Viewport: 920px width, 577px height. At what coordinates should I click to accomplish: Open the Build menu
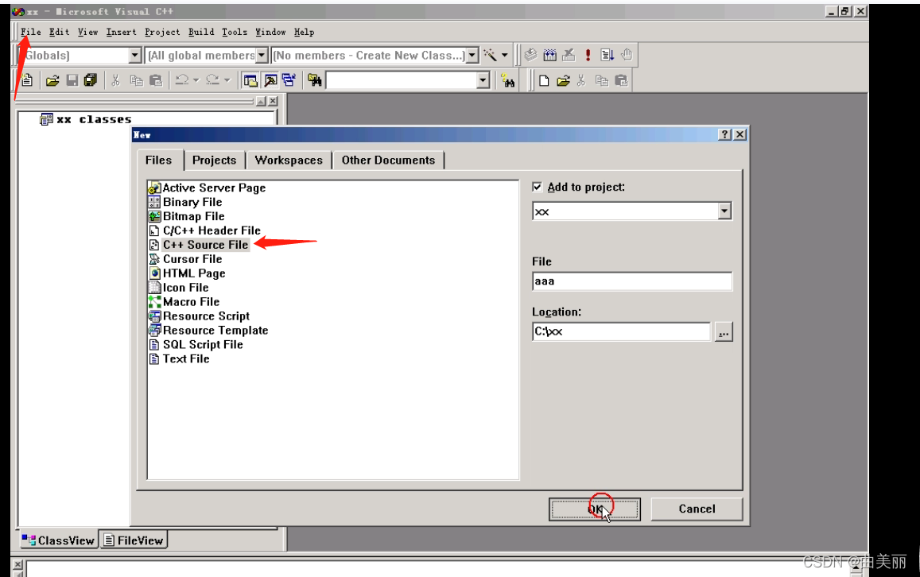201,33
